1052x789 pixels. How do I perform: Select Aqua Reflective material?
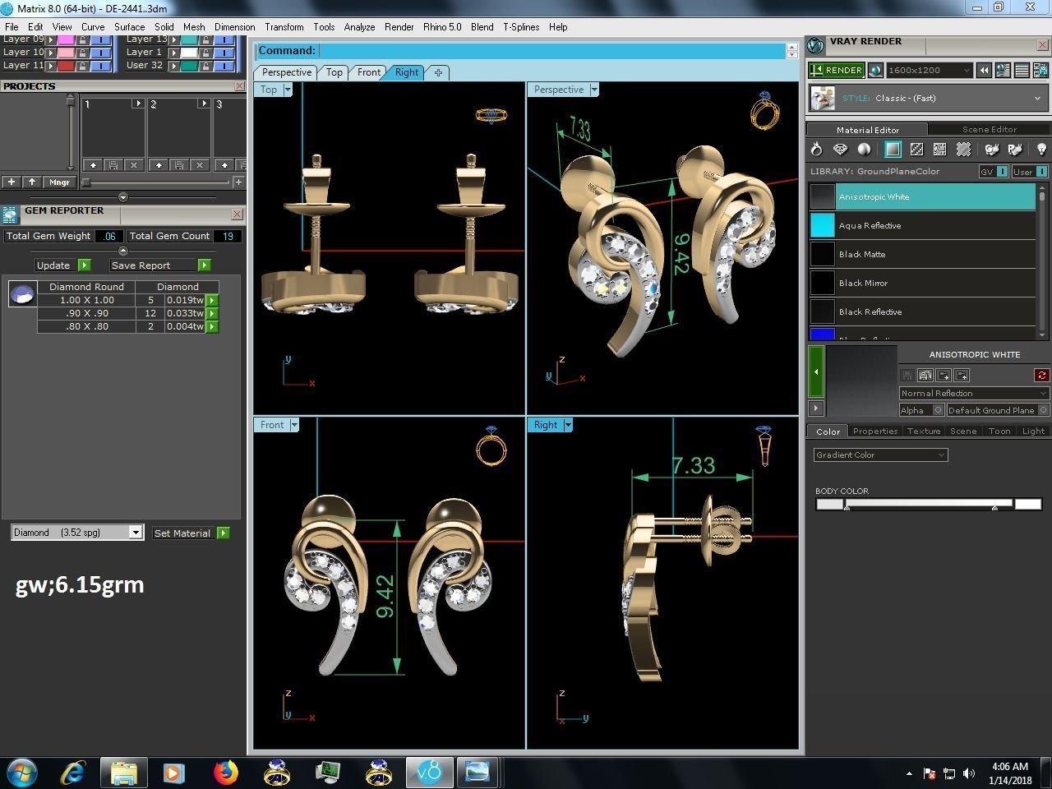pyautogui.click(x=922, y=225)
